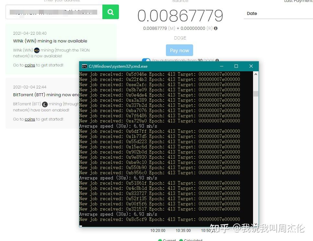Click the 10:35:00 chart time label
Screen dimensions: 313x241
tap(183, 231)
